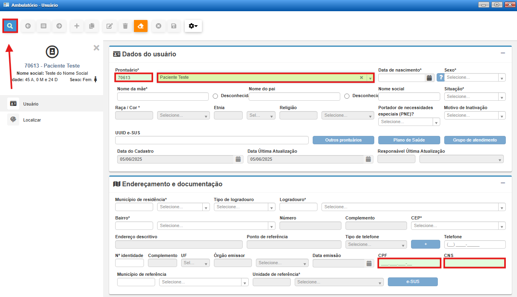Click the Outros prontuários button
This screenshot has width=517, height=297.
point(343,140)
